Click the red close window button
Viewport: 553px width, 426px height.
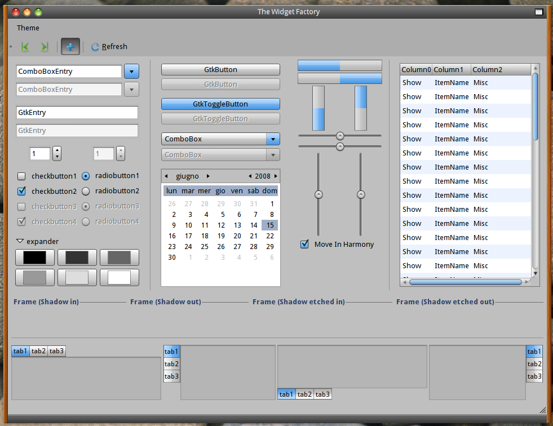(x=16, y=12)
